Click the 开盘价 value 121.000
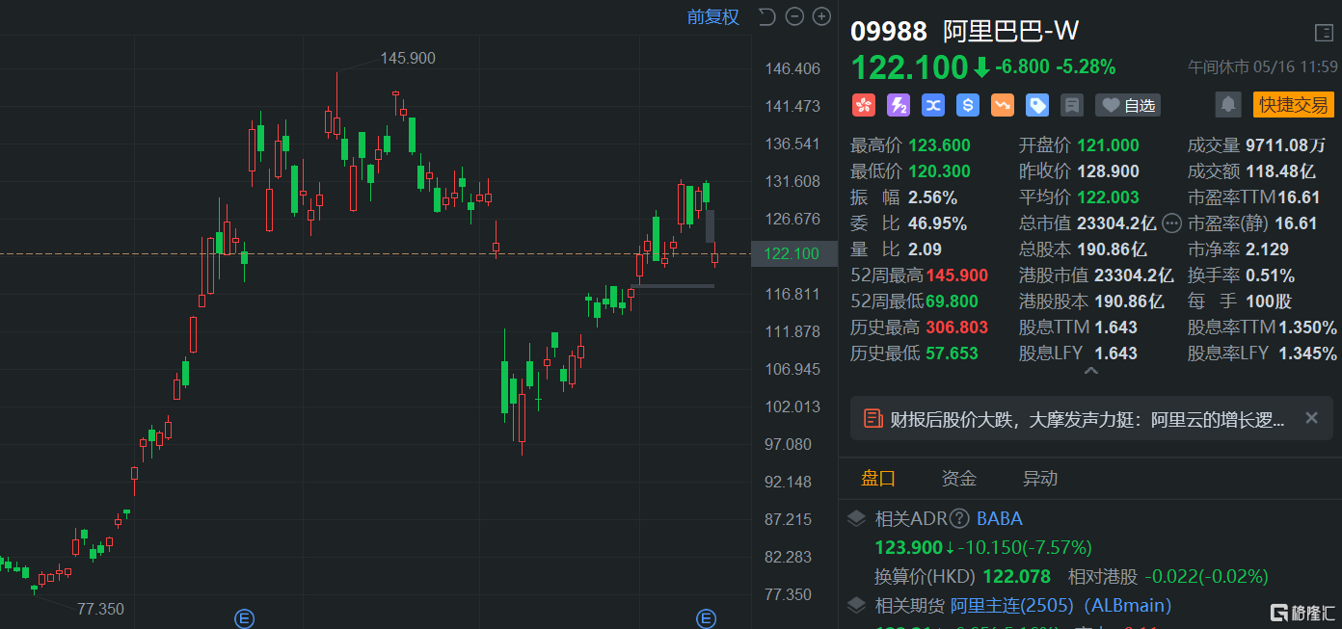Viewport: 1342px width, 629px height. 1108,145
